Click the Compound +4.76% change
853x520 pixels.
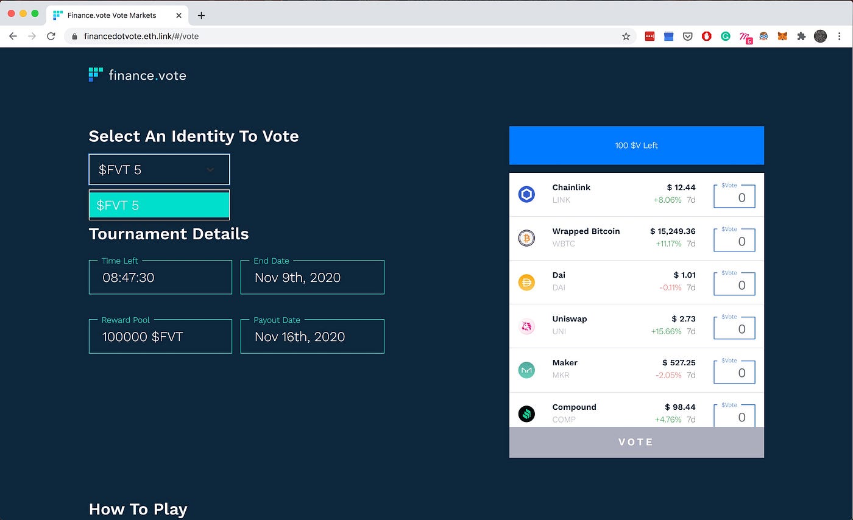[668, 420]
